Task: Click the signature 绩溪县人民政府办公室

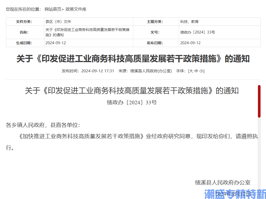Action: [223, 182]
